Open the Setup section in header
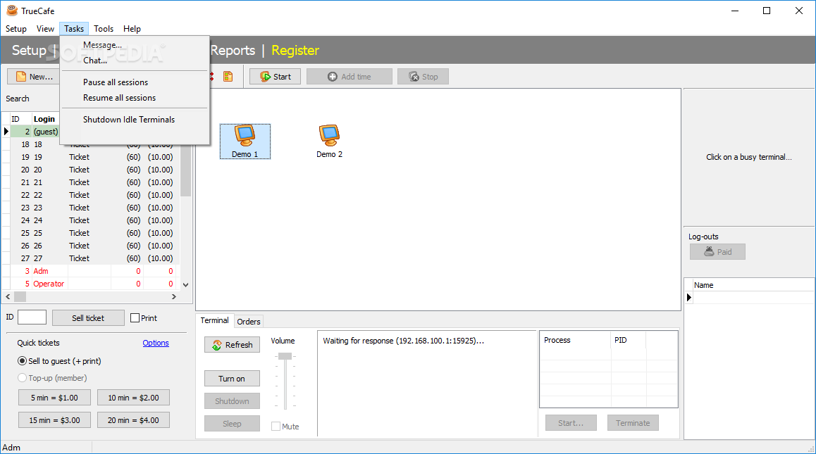 (x=29, y=51)
